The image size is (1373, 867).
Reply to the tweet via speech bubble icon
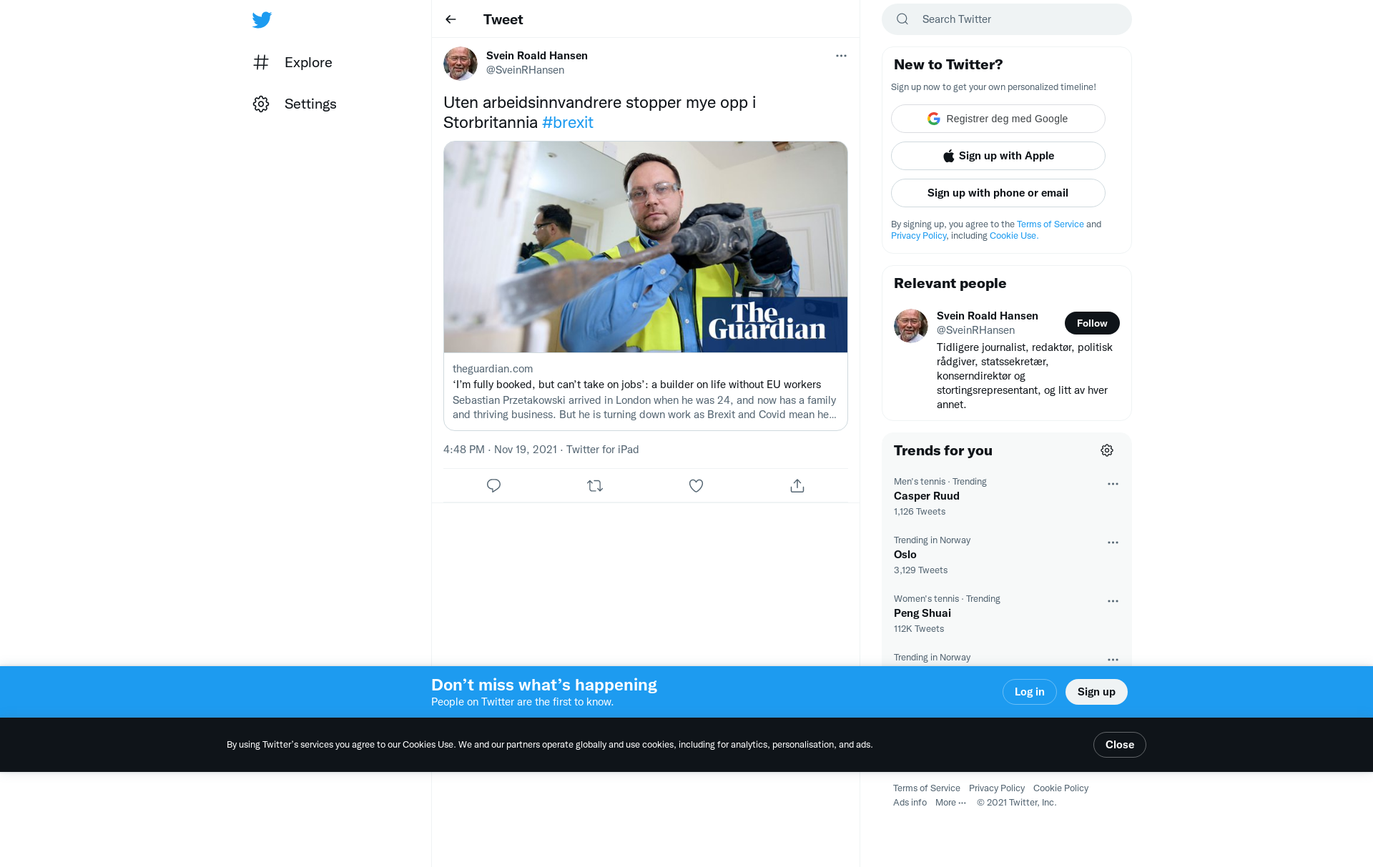pos(493,486)
